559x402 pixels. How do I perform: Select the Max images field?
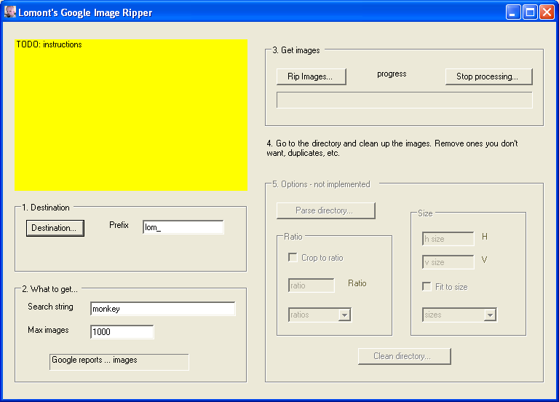(x=122, y=332)
